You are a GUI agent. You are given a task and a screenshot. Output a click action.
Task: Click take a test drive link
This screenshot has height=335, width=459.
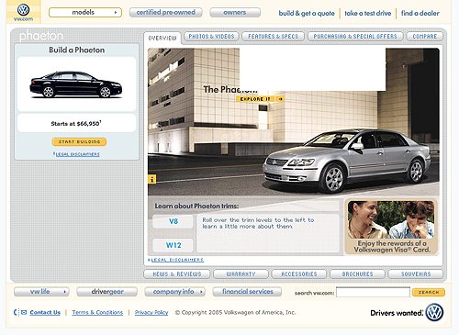click(368, 13)
